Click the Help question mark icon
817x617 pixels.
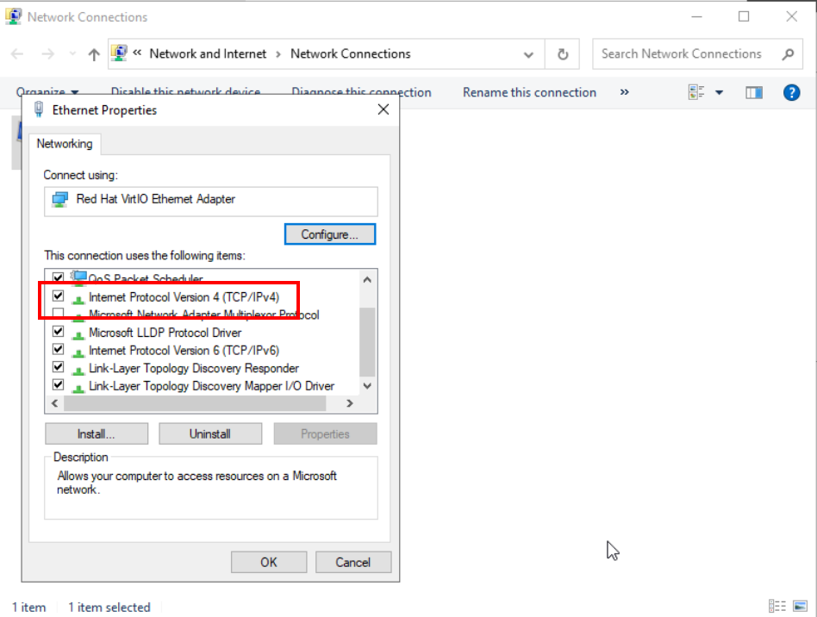[x=791, y=92]
